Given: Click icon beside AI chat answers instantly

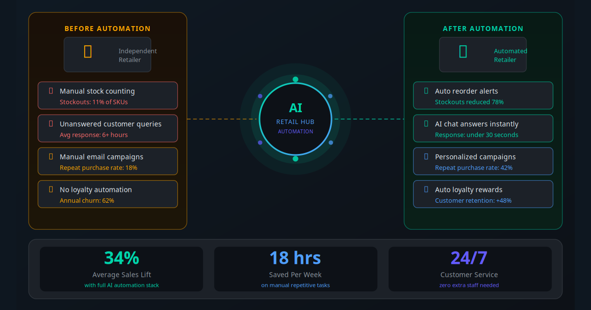Looking at the screenshot, I should click(426, 124).
